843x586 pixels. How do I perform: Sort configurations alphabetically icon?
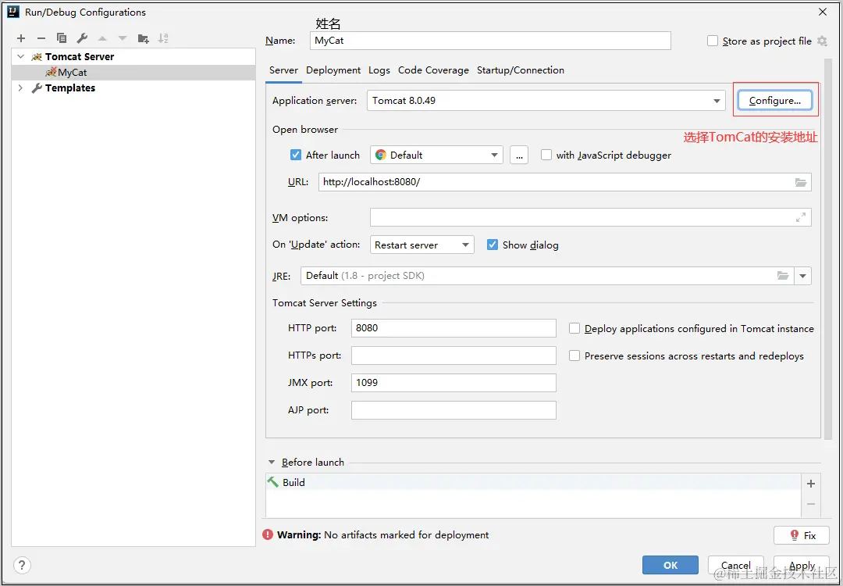point(163,38)
